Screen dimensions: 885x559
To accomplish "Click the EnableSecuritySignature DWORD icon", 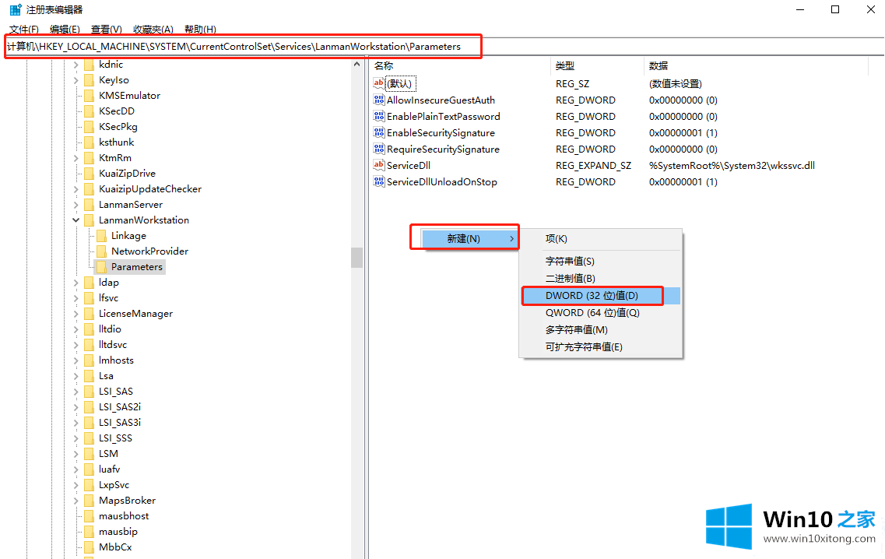I will tap(379, 132).
